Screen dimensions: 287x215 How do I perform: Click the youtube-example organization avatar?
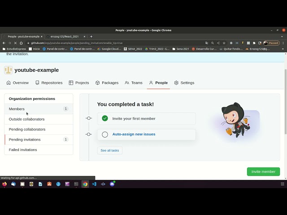point(8,70)
